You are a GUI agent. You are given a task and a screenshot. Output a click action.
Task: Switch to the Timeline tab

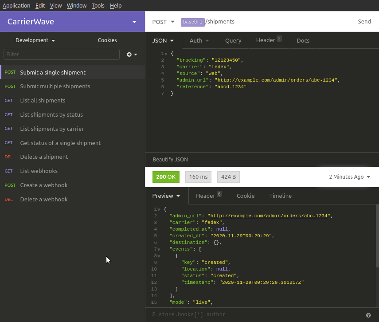click(x=281, y=196)
